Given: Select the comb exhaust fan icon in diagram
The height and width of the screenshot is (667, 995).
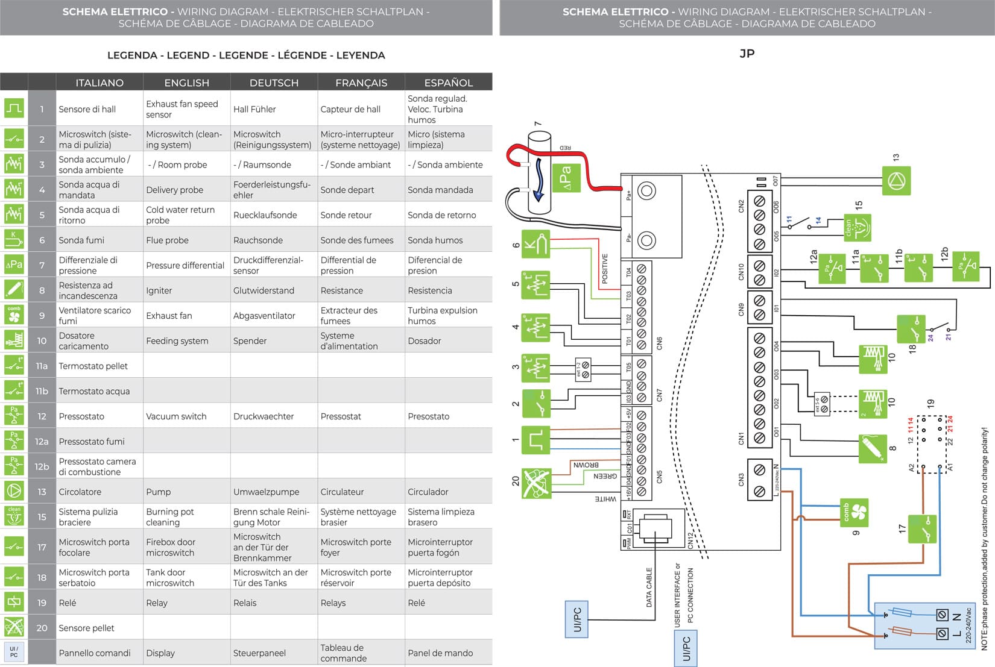Looking at the screenshot, I should [854, 513].
